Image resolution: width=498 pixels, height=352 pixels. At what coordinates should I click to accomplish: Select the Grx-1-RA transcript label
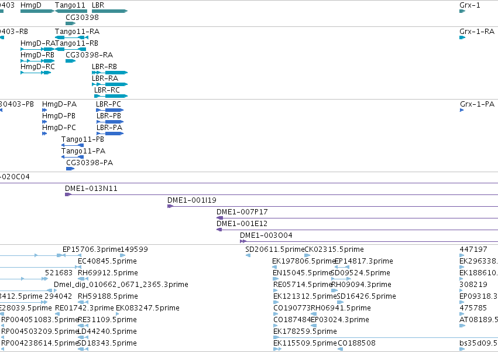[477, 32]
